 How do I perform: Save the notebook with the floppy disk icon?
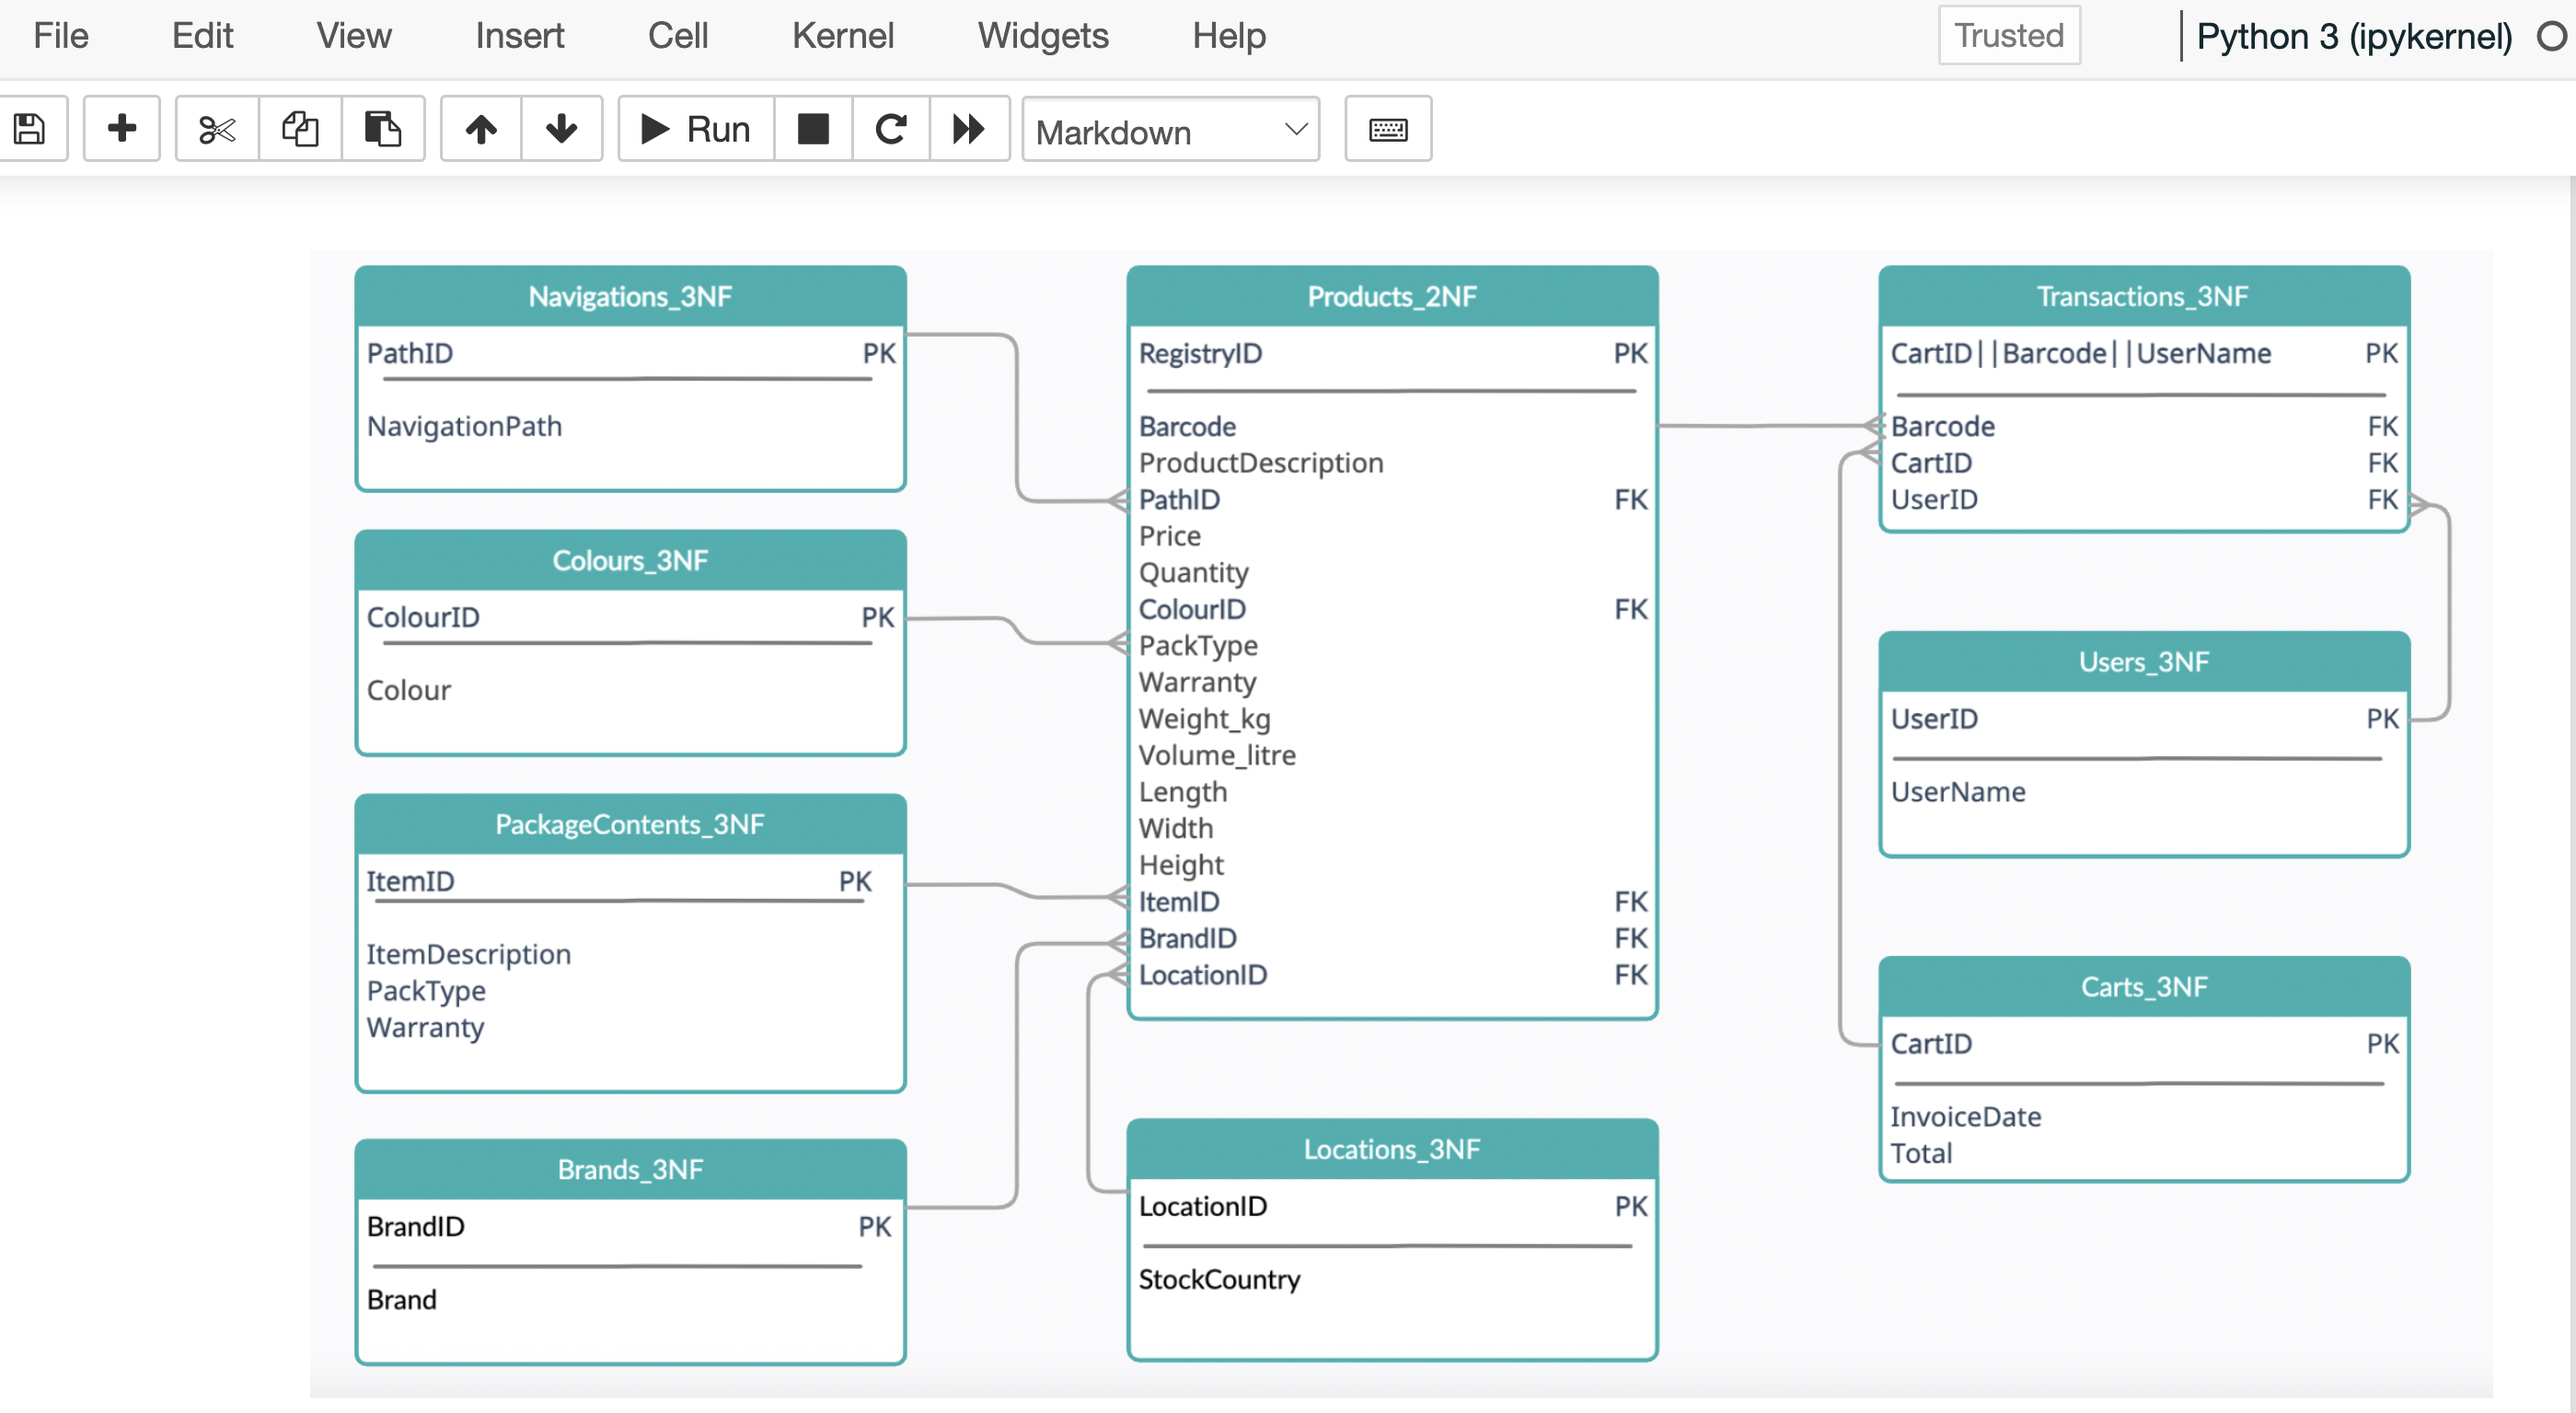[30, 129]
